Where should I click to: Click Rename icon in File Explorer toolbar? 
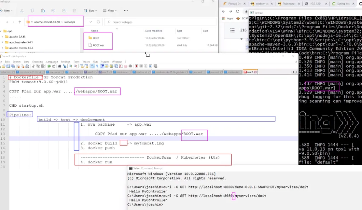(x=53, y=11)
